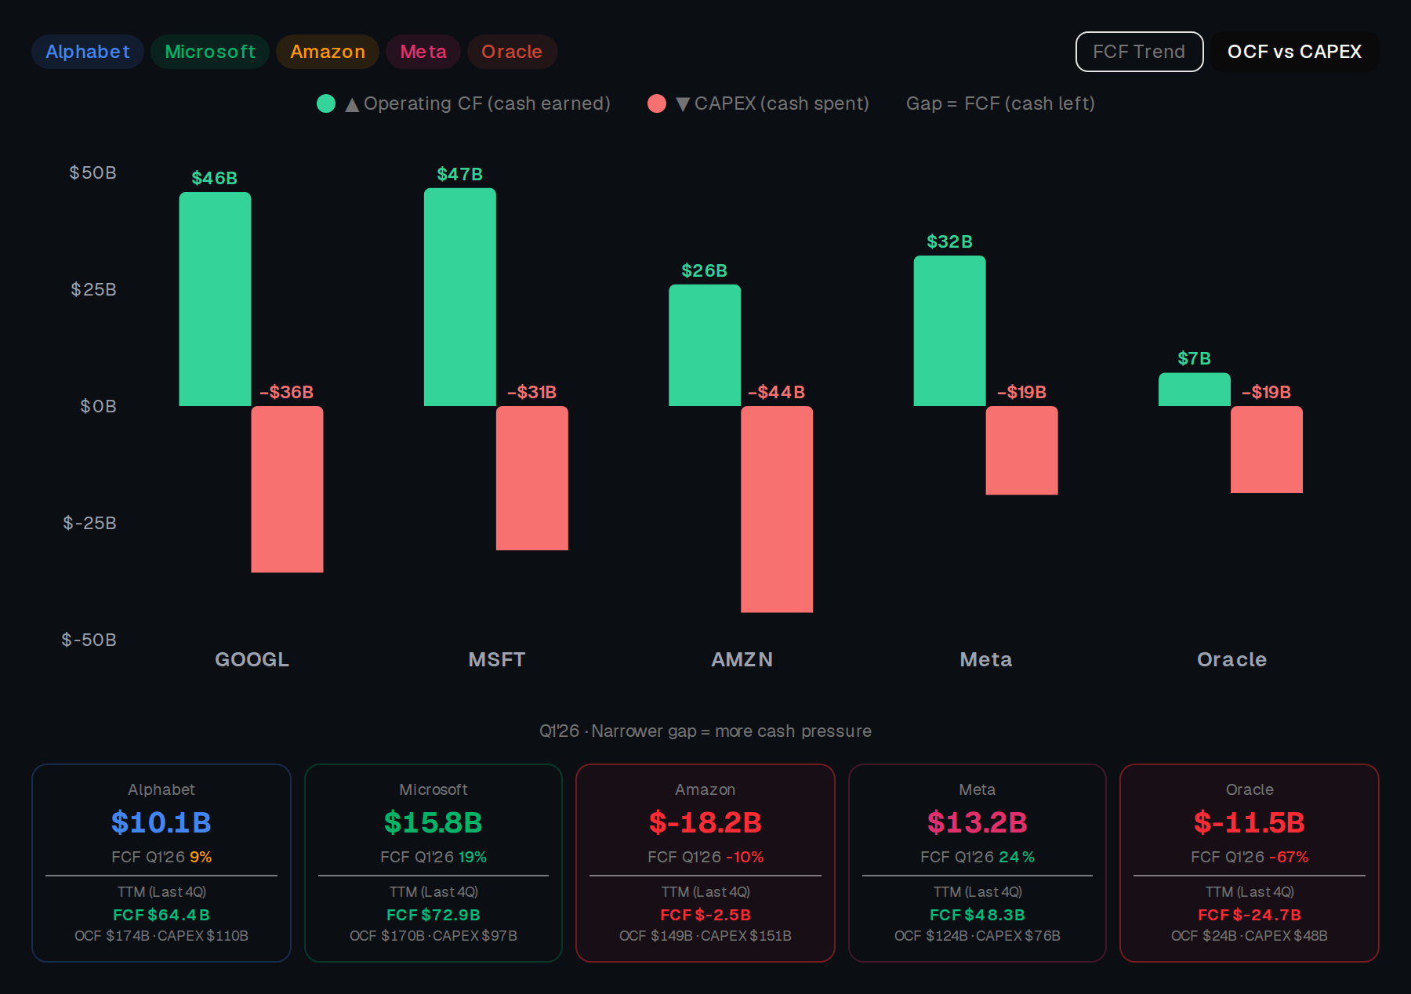
Task: Switch to the FCF Trend view
Action: [x=1139, y=52]
